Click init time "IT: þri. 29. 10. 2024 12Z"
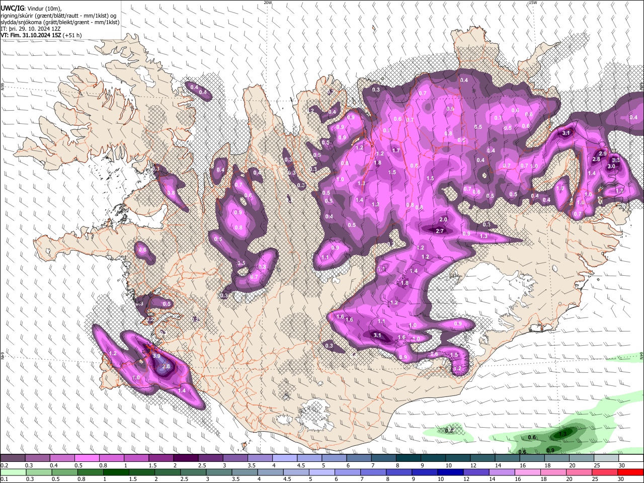Viewport: 644px width, 483px height. point(31,29)
